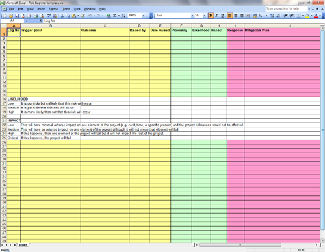
Task: Toggle Align Right
Action: (242, 16)
